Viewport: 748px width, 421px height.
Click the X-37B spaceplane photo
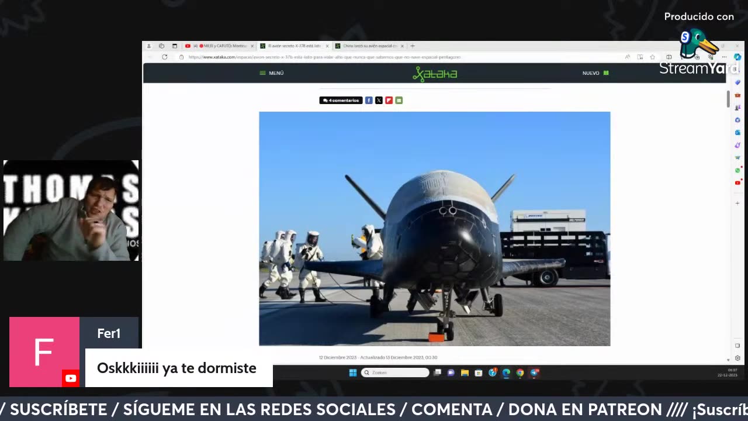(x=435, y=229)
